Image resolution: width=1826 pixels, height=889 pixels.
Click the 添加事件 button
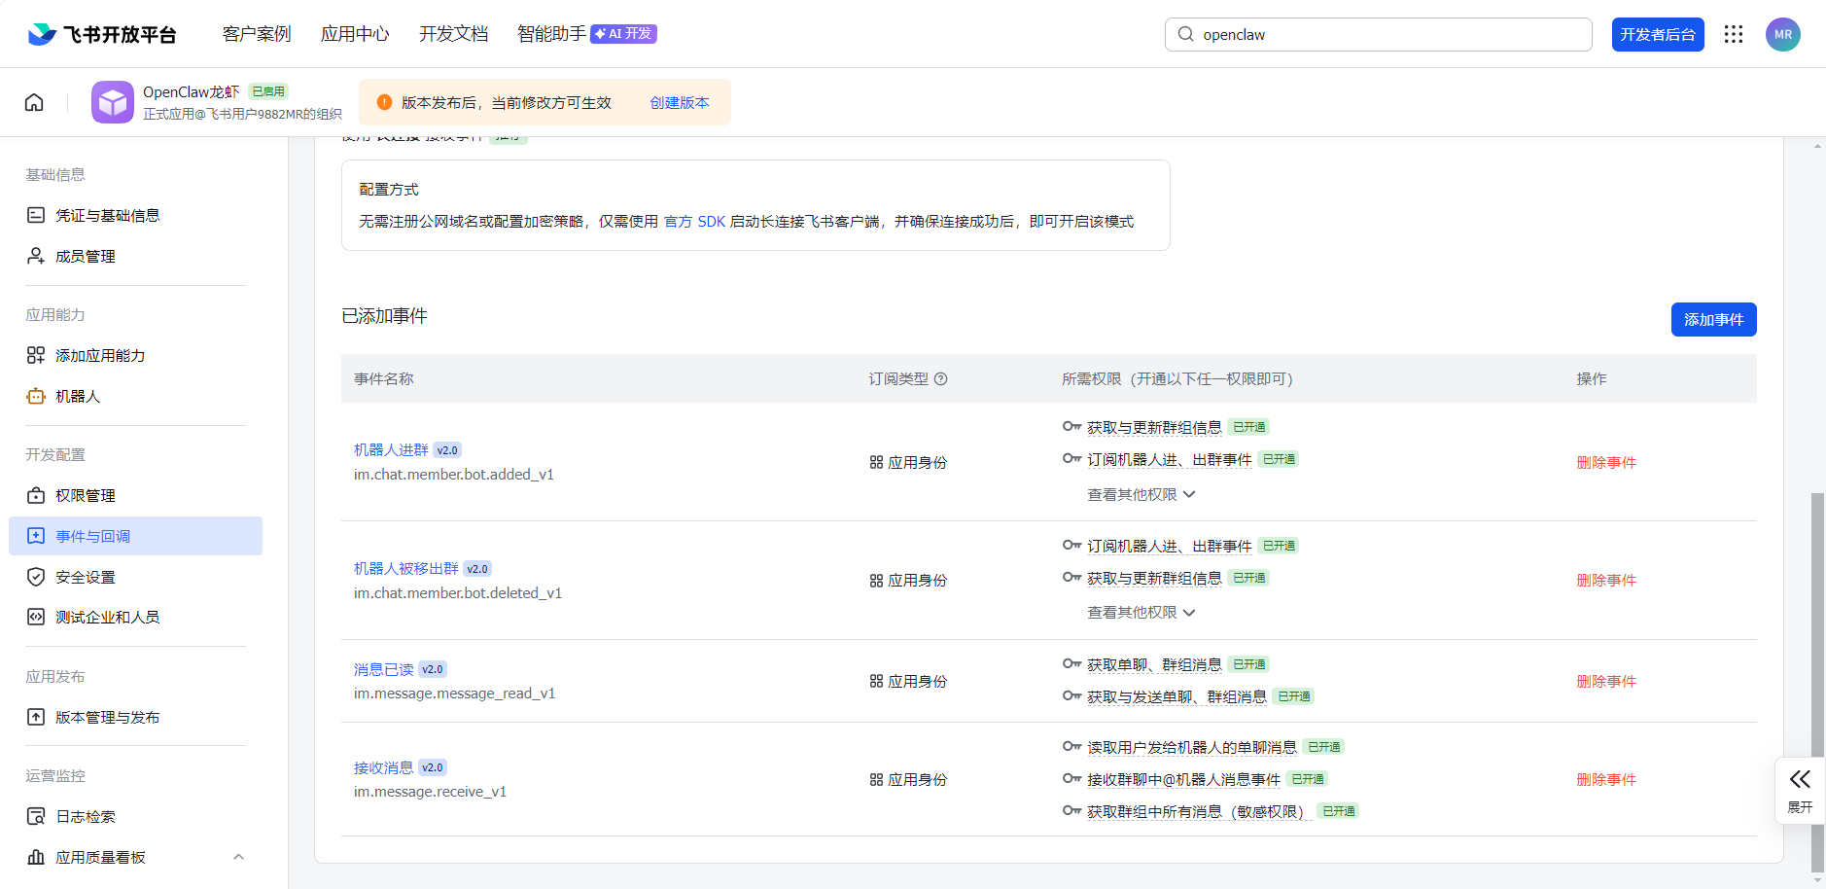(1713, 319)
